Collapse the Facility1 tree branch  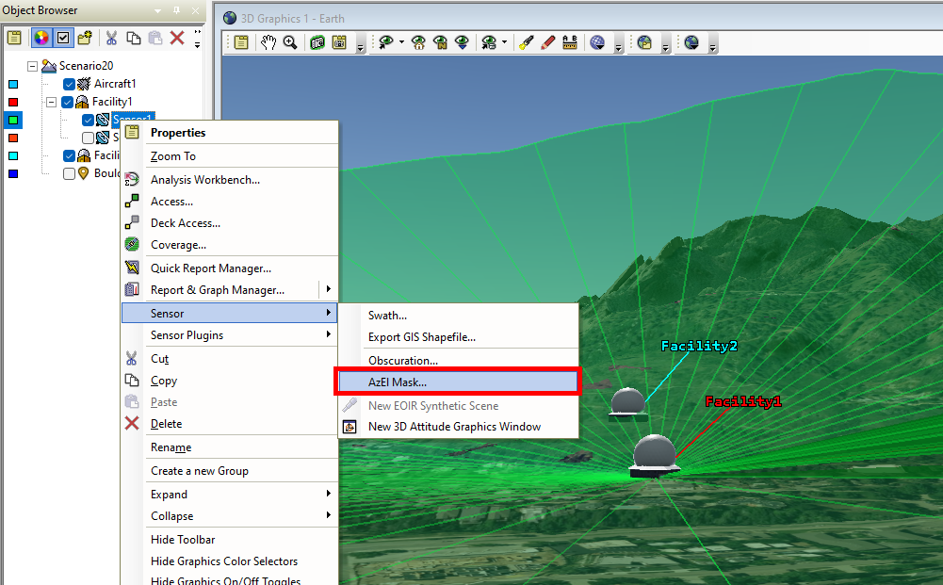pos(52,101)
